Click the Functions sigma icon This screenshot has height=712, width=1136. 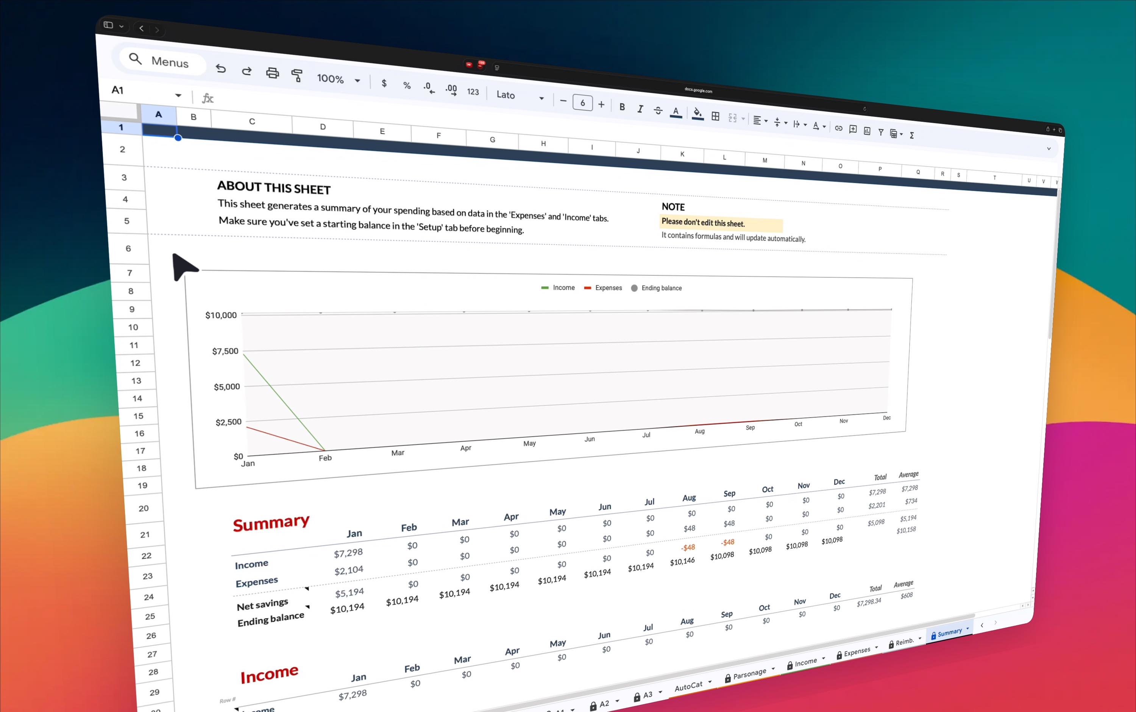point(912,136)
